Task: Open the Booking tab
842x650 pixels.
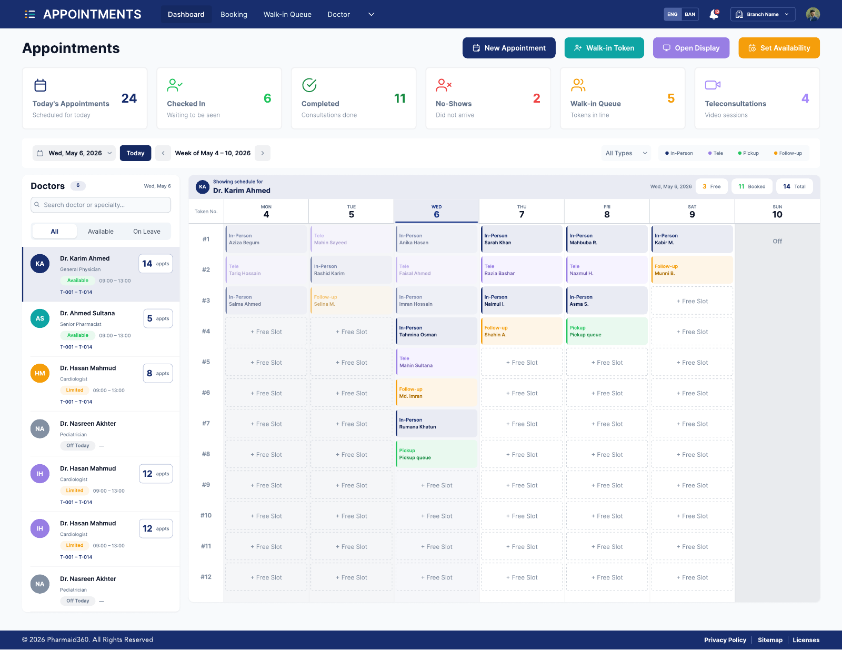Action: (234, 14)
